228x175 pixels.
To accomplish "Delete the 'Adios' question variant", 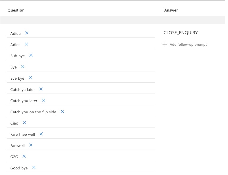I will coord(26,44).
